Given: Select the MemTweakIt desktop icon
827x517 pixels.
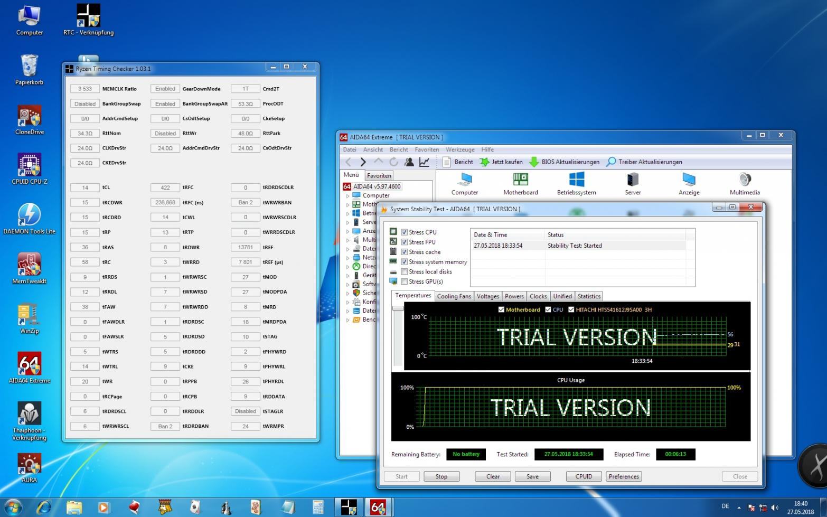Looking at the screenshot, I should [30, 268].
